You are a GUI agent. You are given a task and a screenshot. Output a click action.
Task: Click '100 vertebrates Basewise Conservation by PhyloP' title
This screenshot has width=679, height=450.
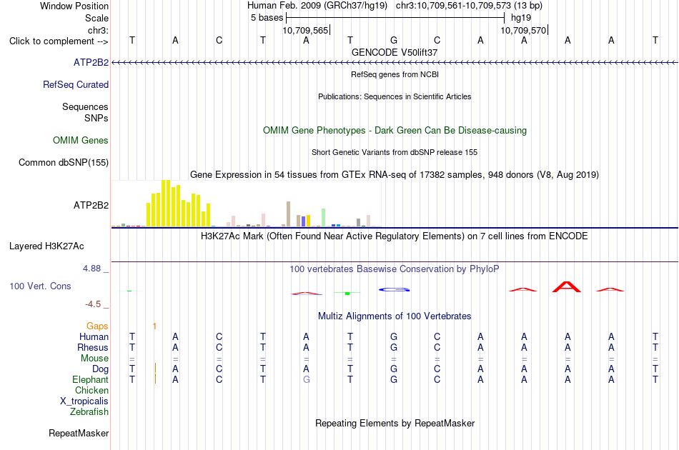pos(395,269)
